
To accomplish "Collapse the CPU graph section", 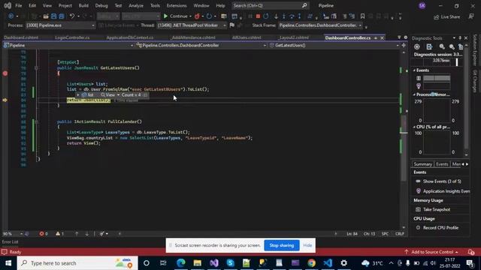I will click(414, 127).
